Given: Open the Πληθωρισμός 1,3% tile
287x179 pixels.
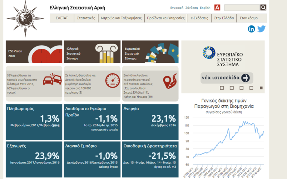Looking at the screenshot, I should (34, 122).
